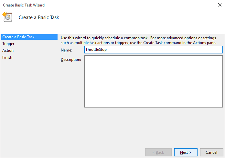Click the large Create a Basic Task heading
The image size is (225, 158).
click(39, 17)
